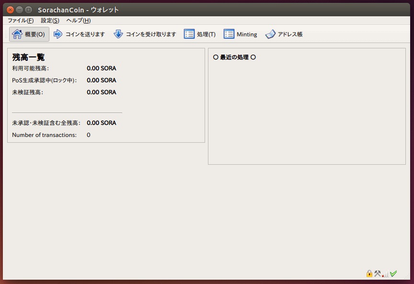Click the Number of transactions label
This screenshot has height=284, width=414.
pos(45,135)
